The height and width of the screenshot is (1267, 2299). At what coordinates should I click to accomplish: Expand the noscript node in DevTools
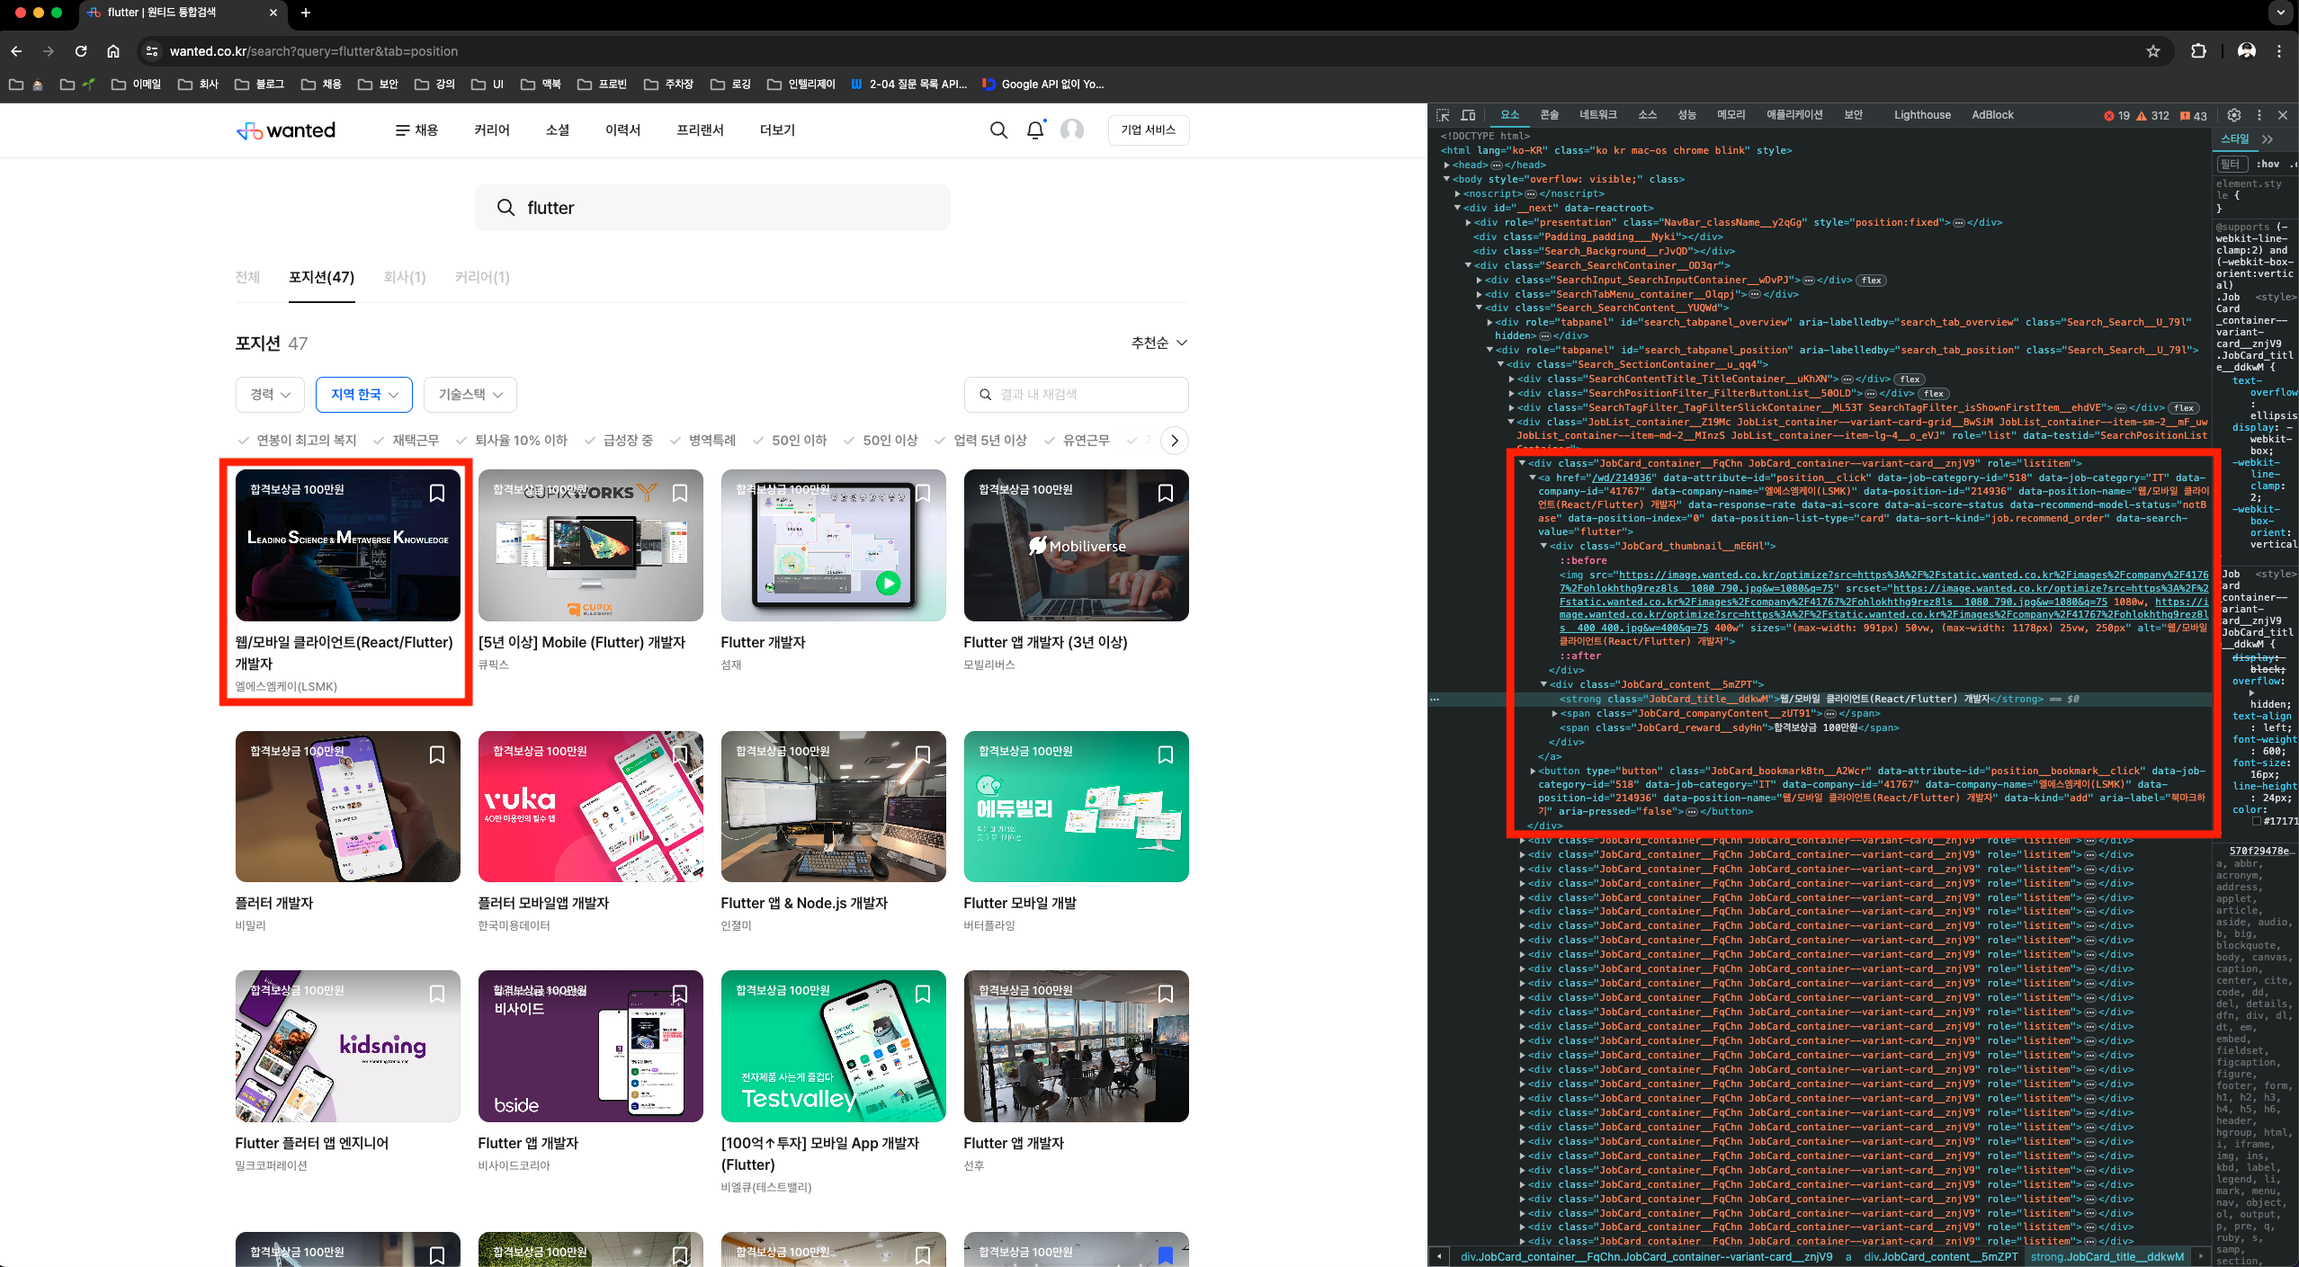[x=1458, y=193]
